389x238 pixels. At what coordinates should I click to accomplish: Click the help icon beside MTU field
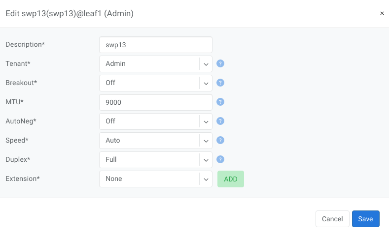pyautogui.click(x=221, y=102)
